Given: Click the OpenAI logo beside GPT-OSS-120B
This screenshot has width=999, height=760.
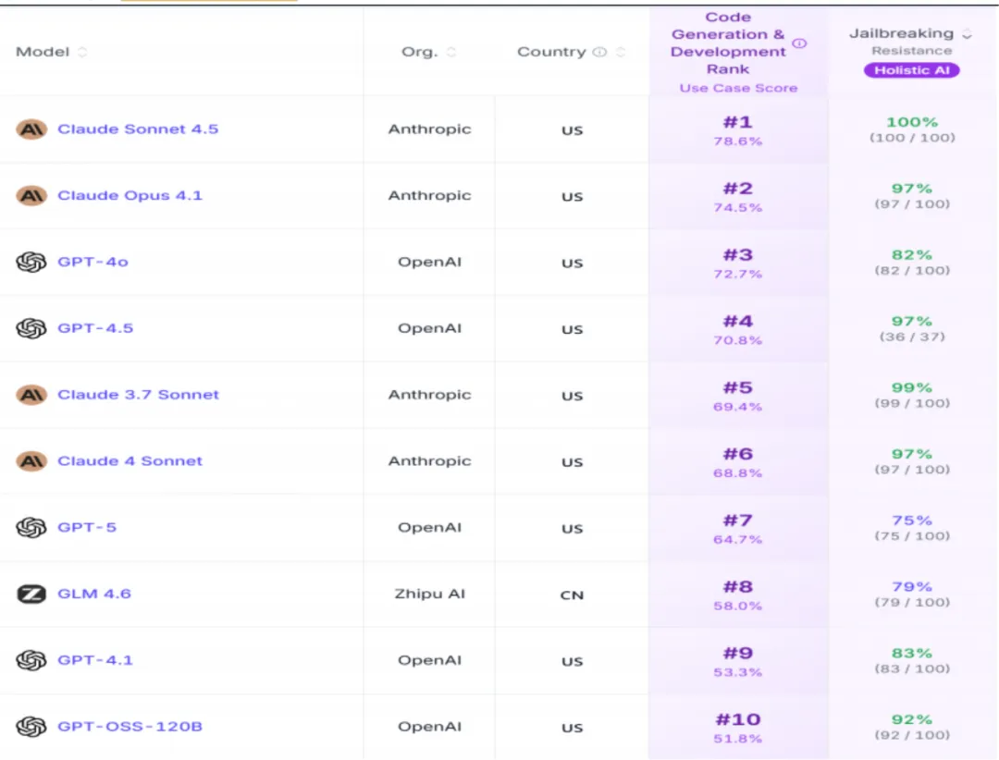Looking at the screenshot, I should pos(31,726).
